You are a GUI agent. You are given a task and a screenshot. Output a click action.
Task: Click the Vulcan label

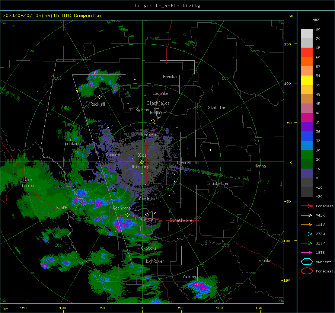pyautogui.click(x=189, y=277)
